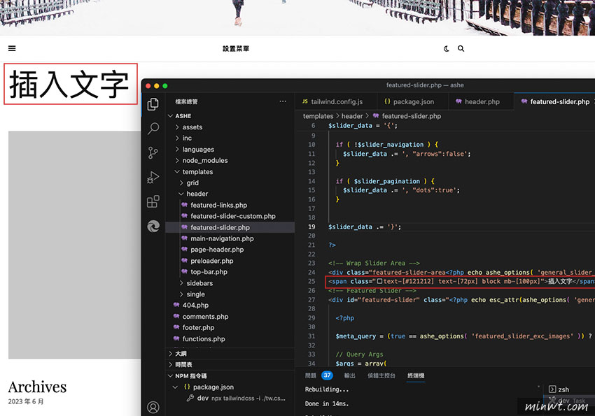Open the Search view in activity bar
The image size is (595, 416).
153,129
